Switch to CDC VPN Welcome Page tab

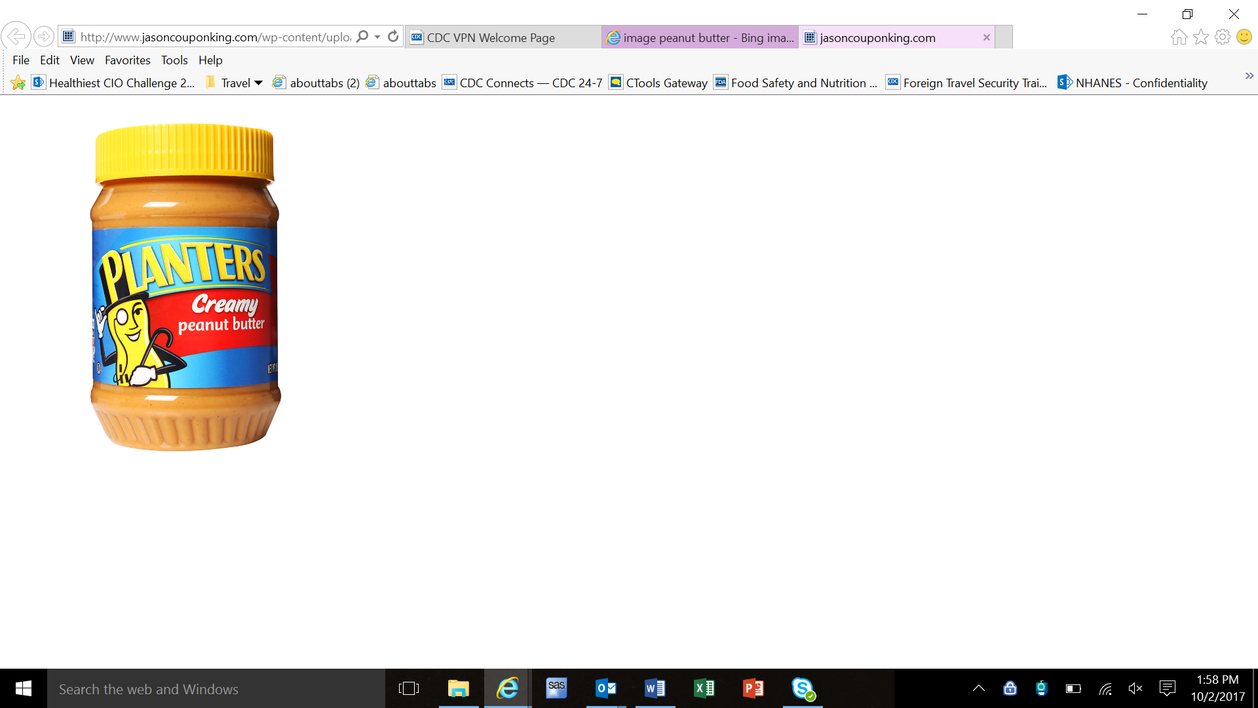tap(491, 38)
